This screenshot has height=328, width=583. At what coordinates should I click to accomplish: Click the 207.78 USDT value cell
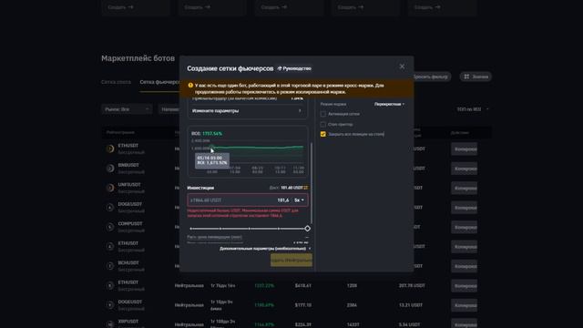[412, 285]
